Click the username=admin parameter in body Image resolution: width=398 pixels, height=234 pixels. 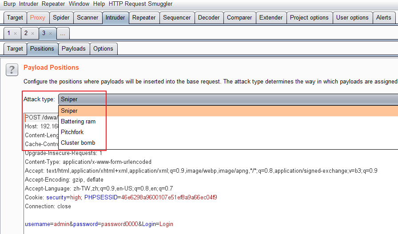[x=47, y=224]
